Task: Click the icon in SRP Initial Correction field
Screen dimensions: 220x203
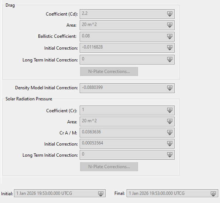Action: point(170,144)
